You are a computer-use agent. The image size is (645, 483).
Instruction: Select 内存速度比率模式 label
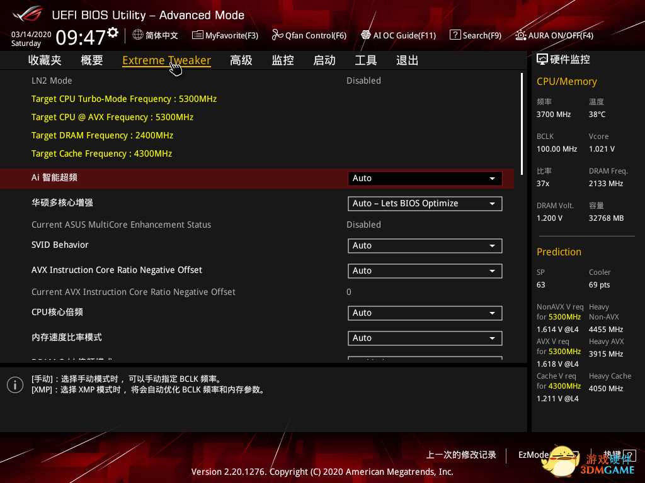tap(67, 337)
